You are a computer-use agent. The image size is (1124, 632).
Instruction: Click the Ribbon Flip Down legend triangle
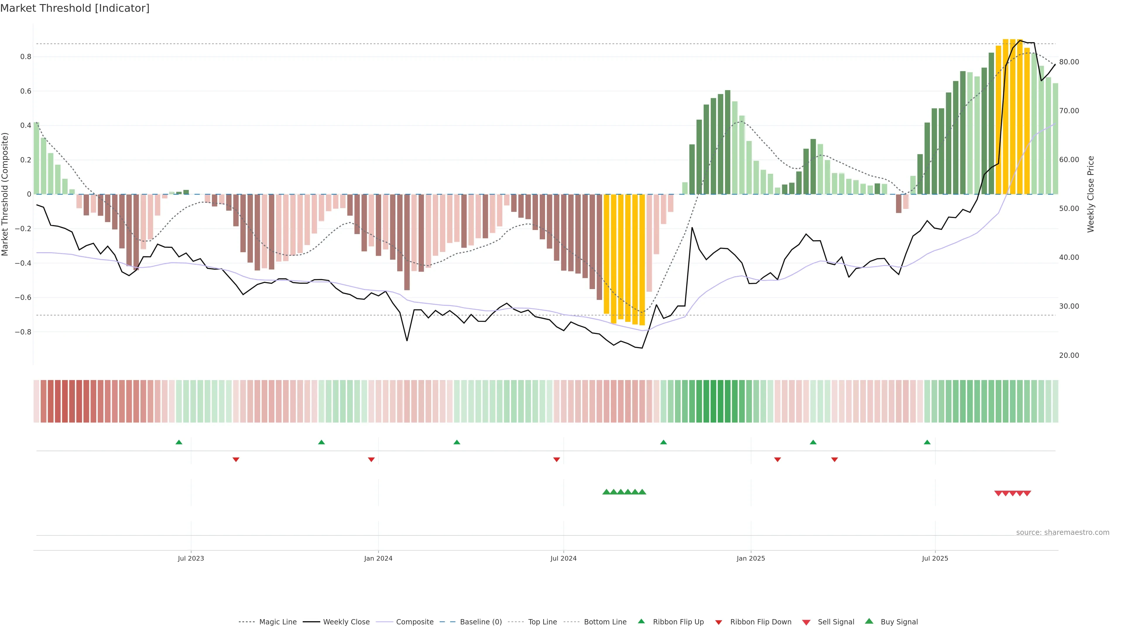coord(718,622)
